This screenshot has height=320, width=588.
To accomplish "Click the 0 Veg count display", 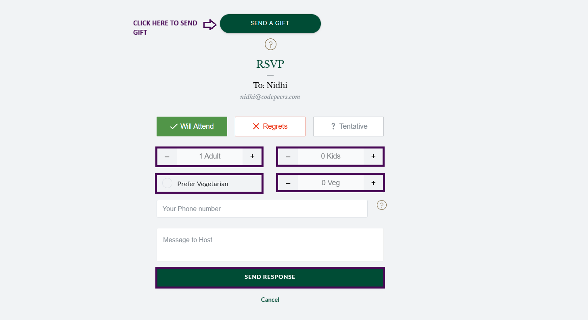I will coord(331,183).
